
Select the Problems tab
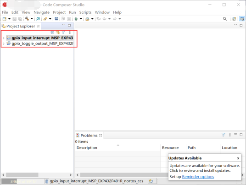89,136
